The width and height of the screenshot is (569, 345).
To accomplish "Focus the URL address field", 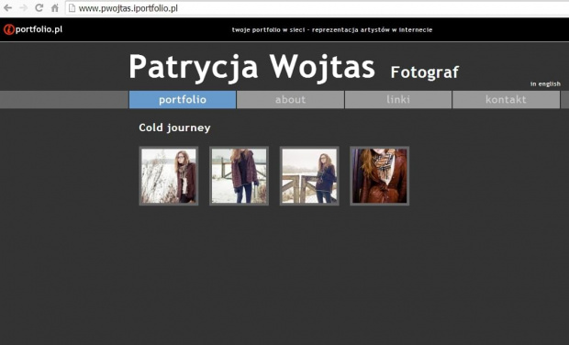I will tap(316, 8).
